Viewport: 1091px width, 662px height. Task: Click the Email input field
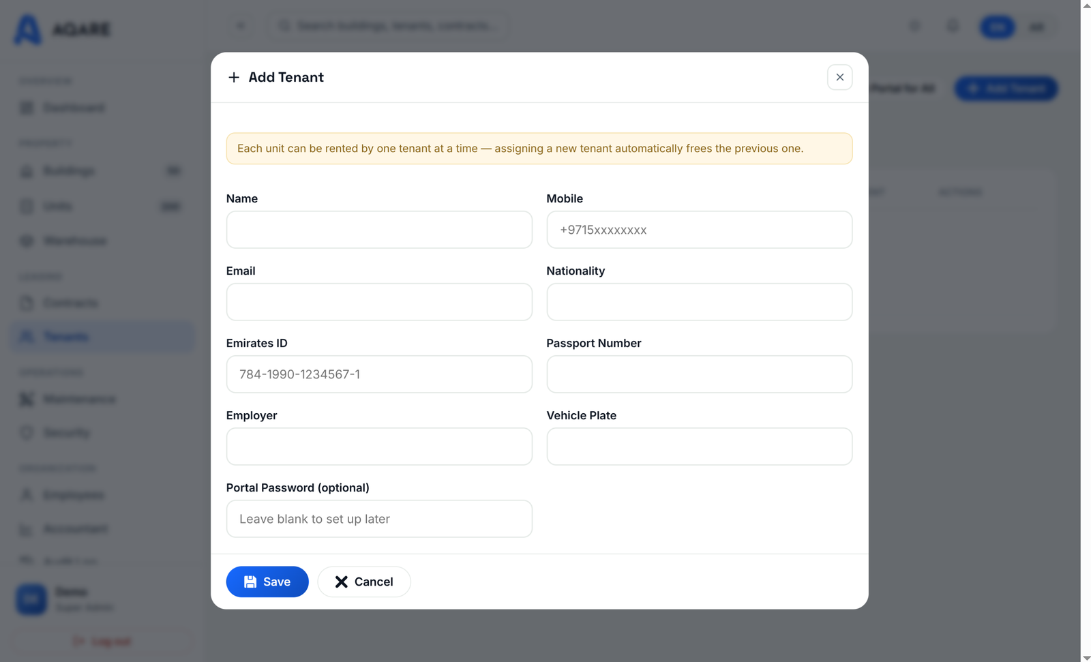[x=379, y=302]
